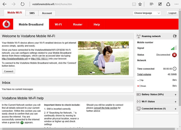
Task: Open the Router menu item
Action: point(78,24)
